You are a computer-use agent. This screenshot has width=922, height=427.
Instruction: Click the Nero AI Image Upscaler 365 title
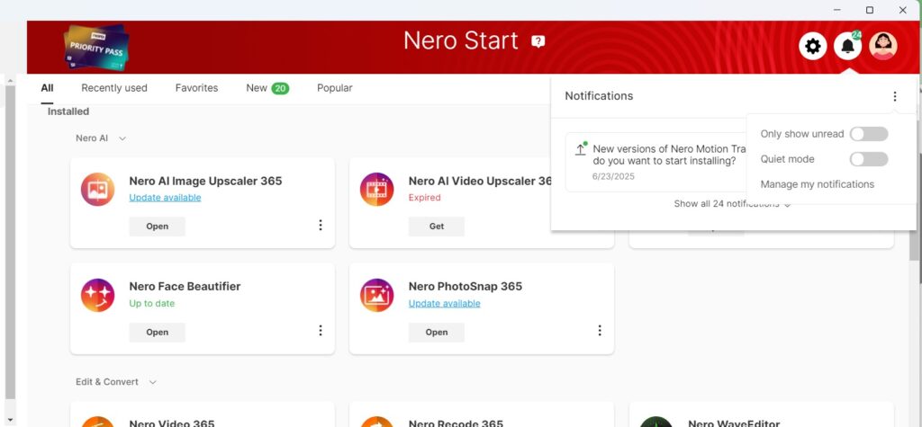point(206,181)
